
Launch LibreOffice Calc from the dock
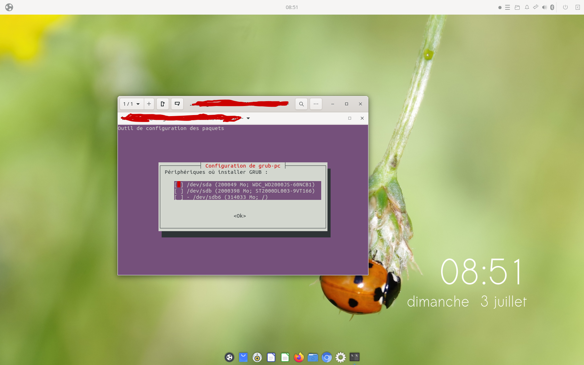[285, 357]
